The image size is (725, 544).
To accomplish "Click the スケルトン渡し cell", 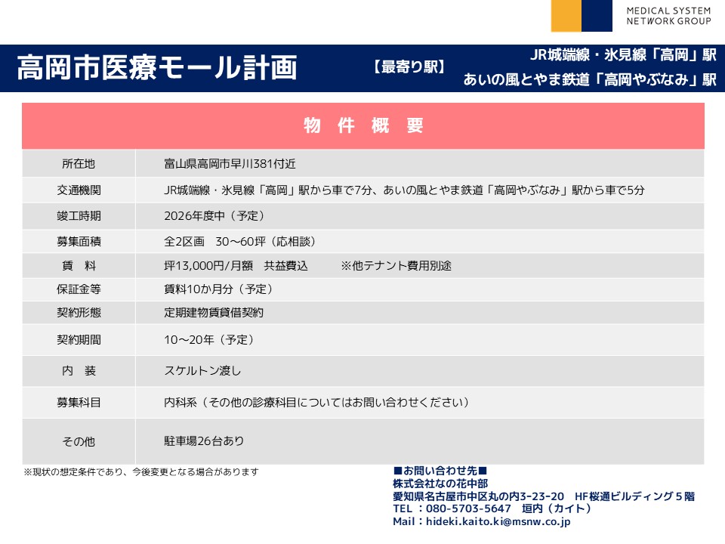I will point(420,371).
